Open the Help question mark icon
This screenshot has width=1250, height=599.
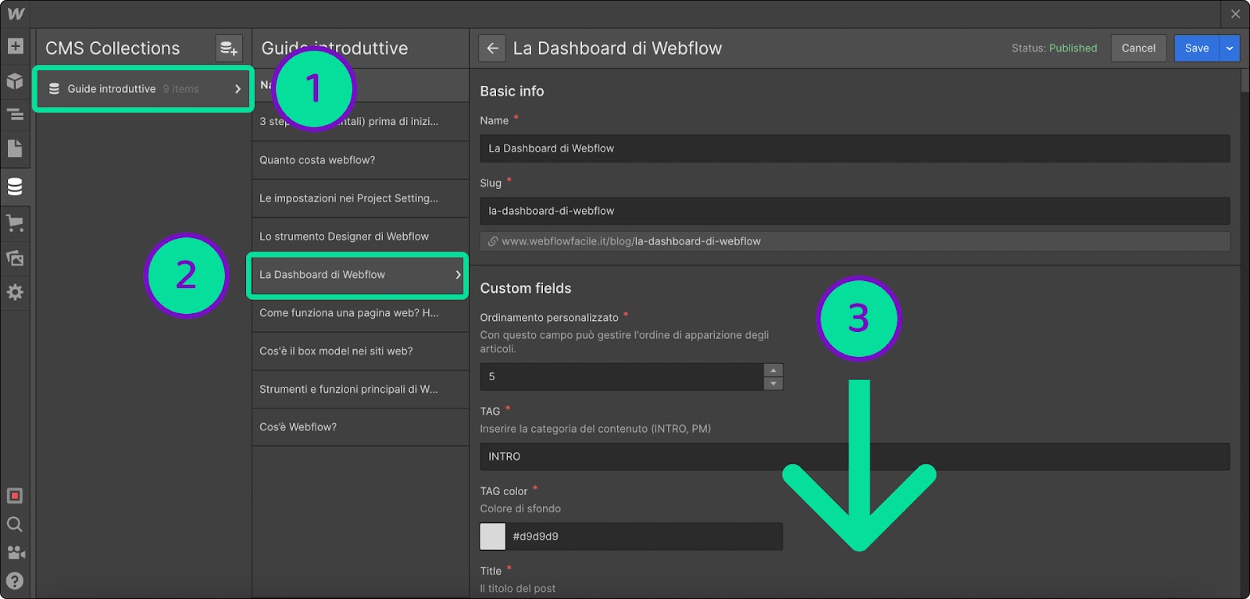15,580
